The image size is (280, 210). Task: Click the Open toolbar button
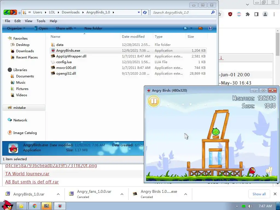click(41, 28)
